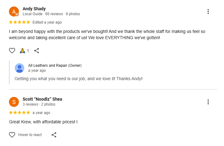Click the reaction count next to emoji

click(x=28, y=51)
